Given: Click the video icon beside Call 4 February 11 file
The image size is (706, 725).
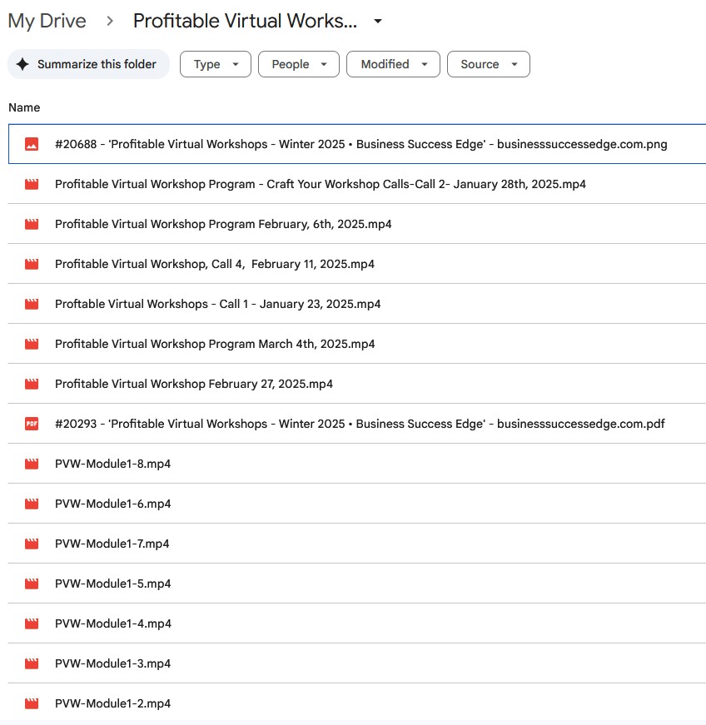Looking at the screenshot, I should pos(32,264).
